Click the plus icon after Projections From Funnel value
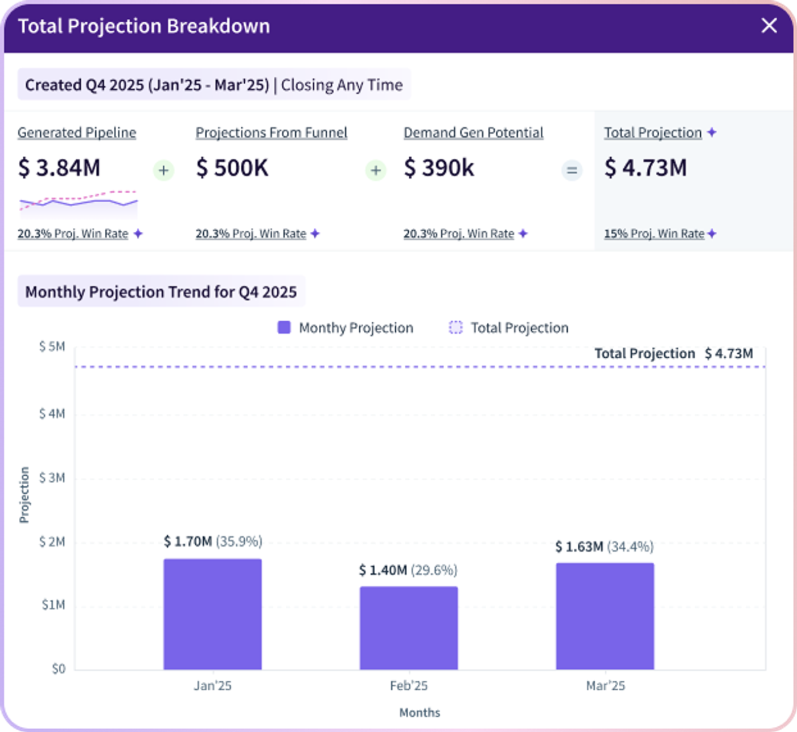 pyautogui.click(x=376, y=170)
